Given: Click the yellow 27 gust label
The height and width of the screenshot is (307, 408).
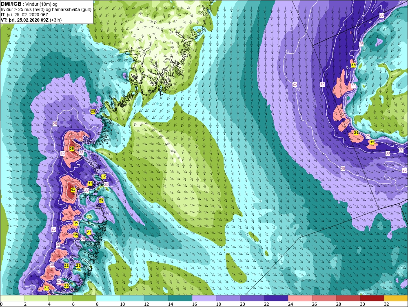Looking at the screenshot, I should click(x=89, y=232).
